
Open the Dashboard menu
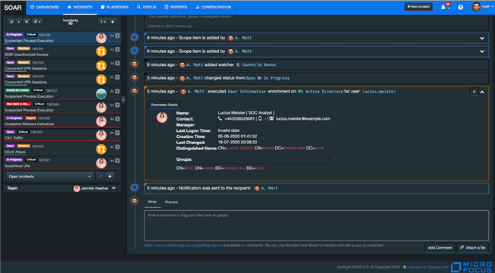pos(45,7)
